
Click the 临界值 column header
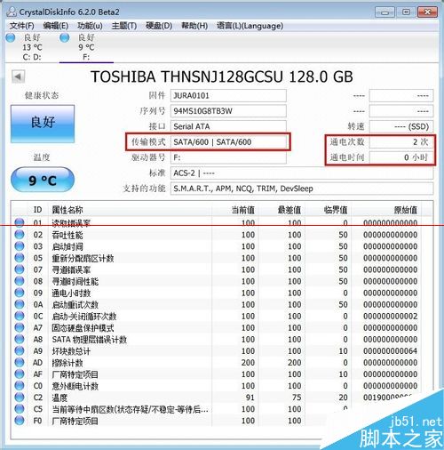click(x=336, y=210)
